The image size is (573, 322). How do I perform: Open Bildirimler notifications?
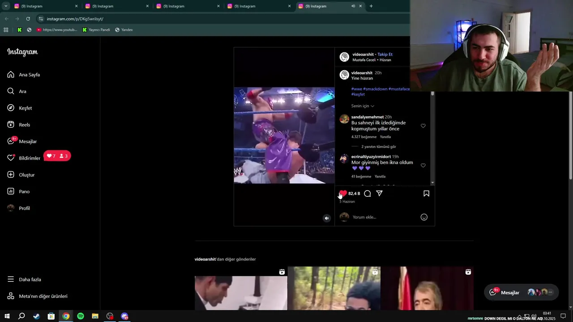tap(24, 158)
